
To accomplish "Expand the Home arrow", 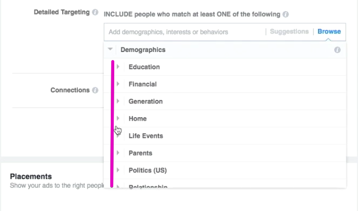I will (118, 119).
